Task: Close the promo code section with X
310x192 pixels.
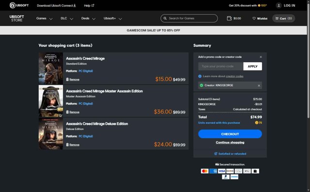Action: coord(261,57)
